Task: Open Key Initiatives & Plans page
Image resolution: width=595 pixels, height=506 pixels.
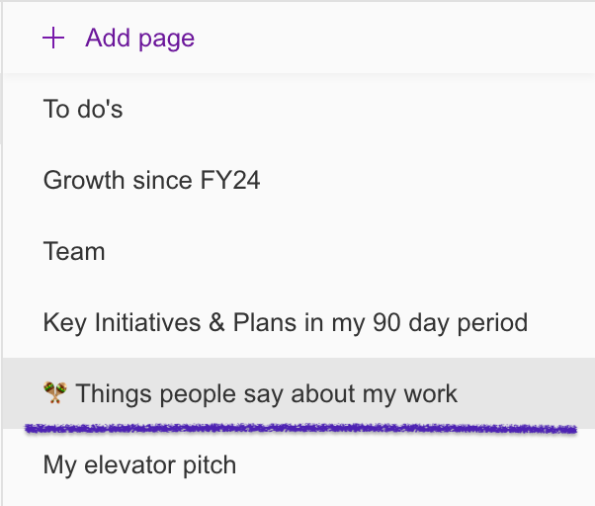Action: click(285, 322)
